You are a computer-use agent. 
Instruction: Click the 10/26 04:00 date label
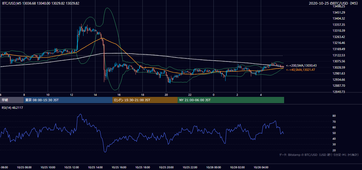coord(261,167)
